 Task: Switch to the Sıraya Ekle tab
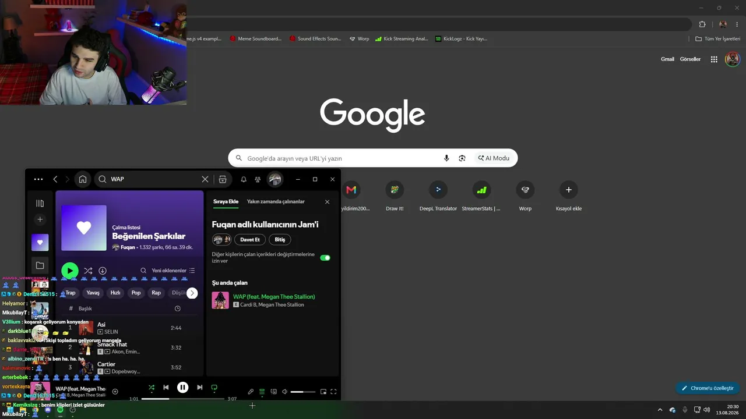[226, 202]
